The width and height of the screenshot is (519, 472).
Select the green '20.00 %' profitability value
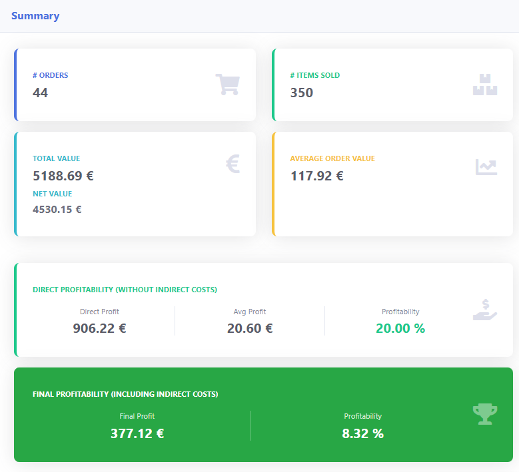click(400, 328)
